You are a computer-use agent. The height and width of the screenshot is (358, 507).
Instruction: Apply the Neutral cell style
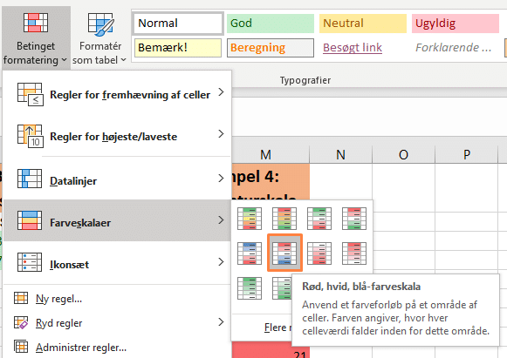363,24
